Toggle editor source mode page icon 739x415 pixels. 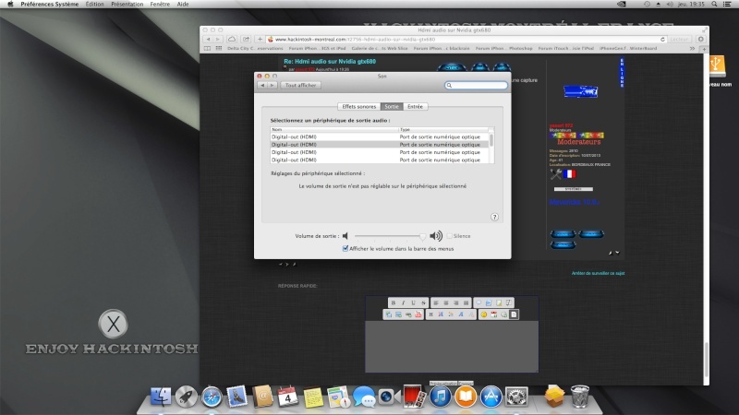514,314
